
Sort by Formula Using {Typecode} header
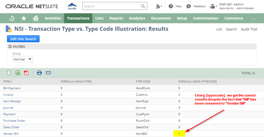tap(198, 82)
